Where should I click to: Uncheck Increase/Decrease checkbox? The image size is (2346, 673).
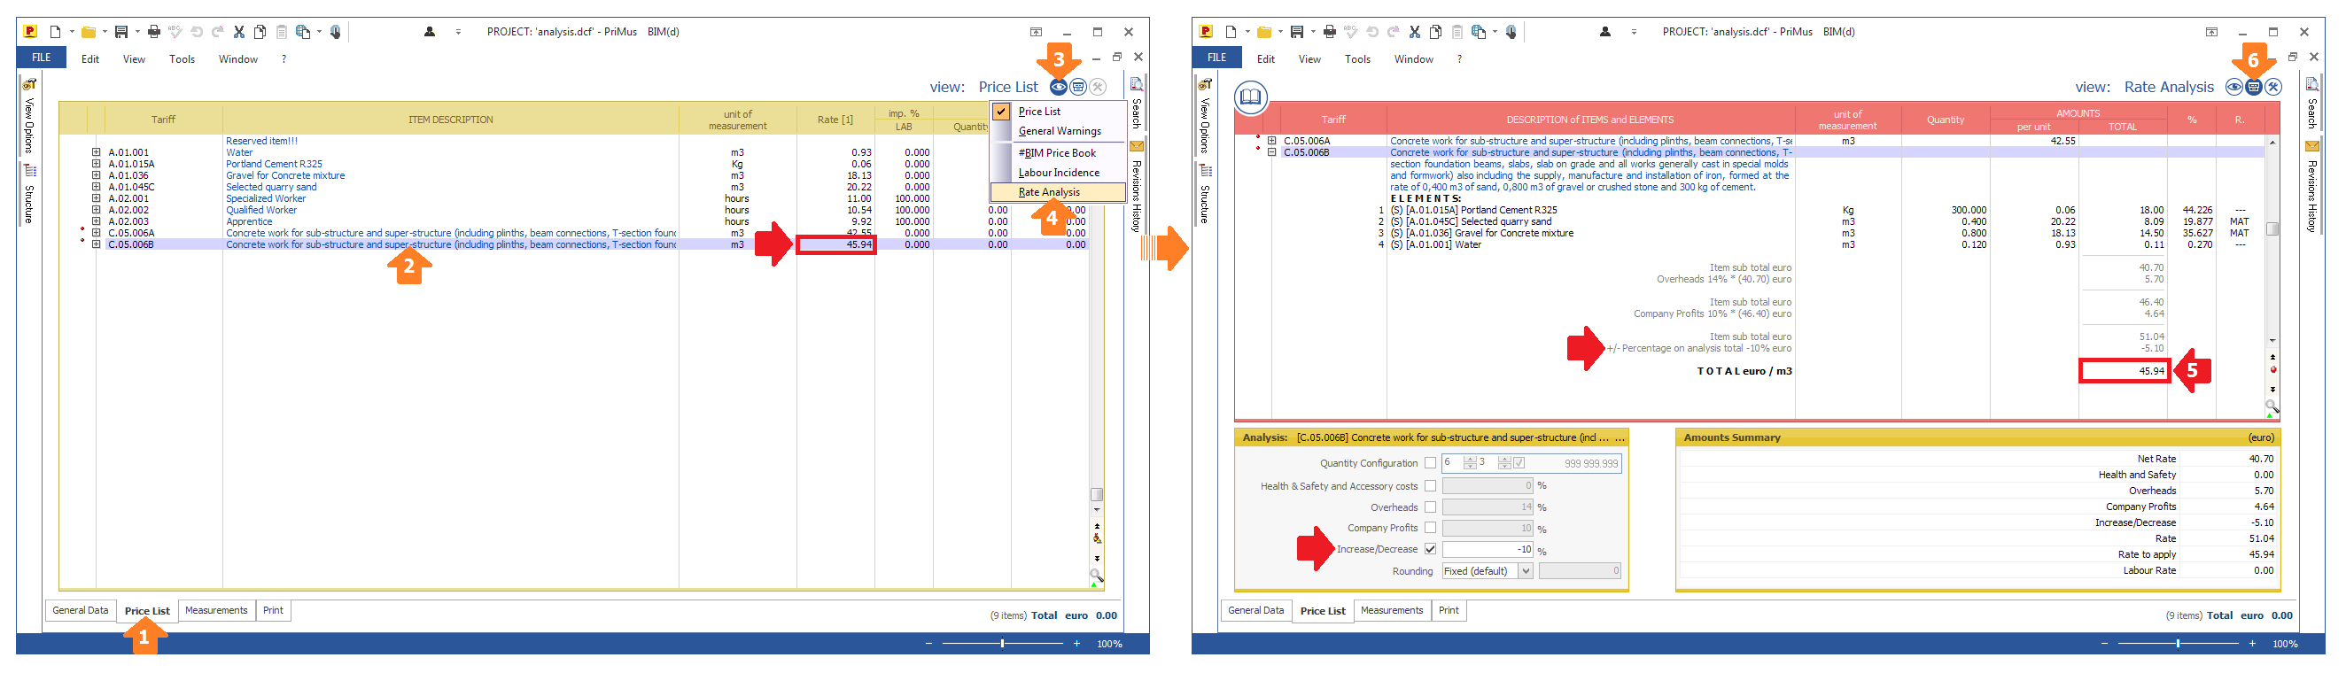pos(1431,550)
